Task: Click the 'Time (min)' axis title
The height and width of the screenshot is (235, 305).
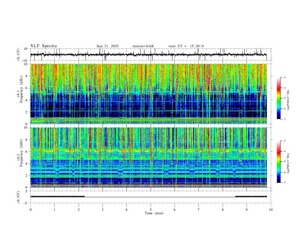Action: (154, 213)
